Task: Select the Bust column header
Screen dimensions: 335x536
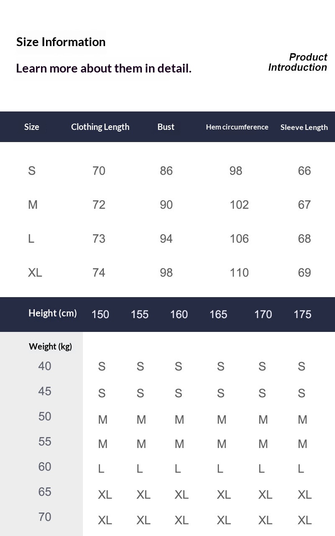Action: click(x=166, y=127)
